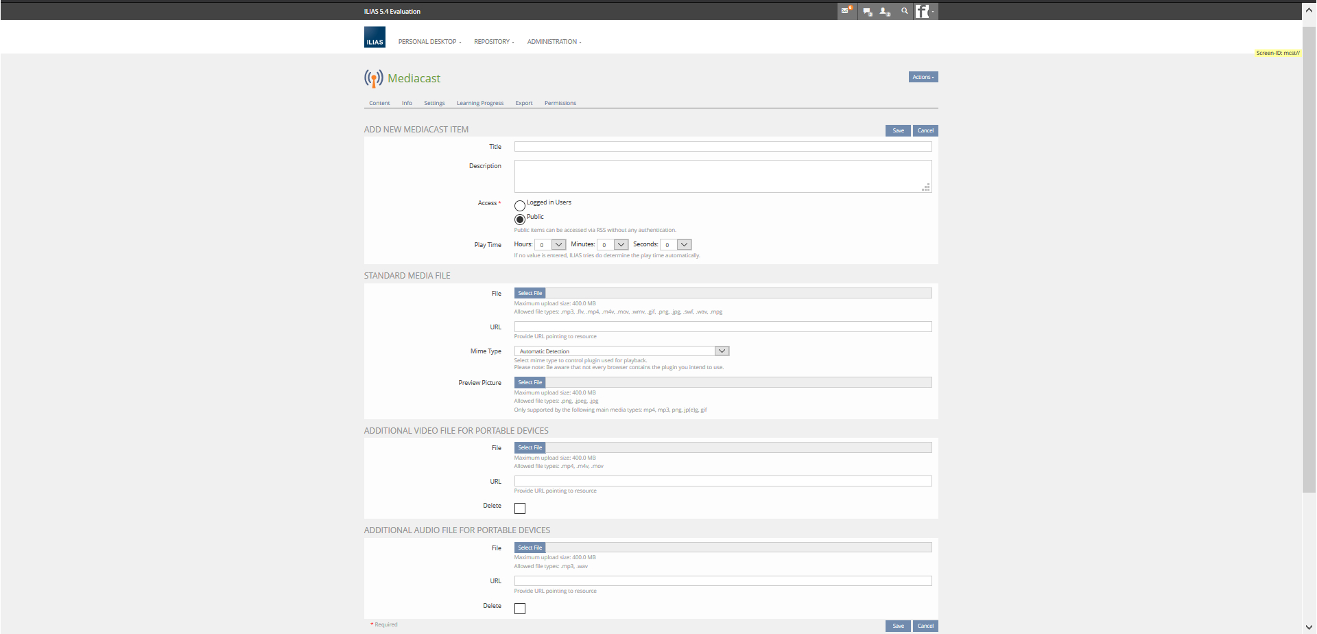Click Cancel at the bottom of the form
The image size is (1317, 634).
(x=925, y=626)
